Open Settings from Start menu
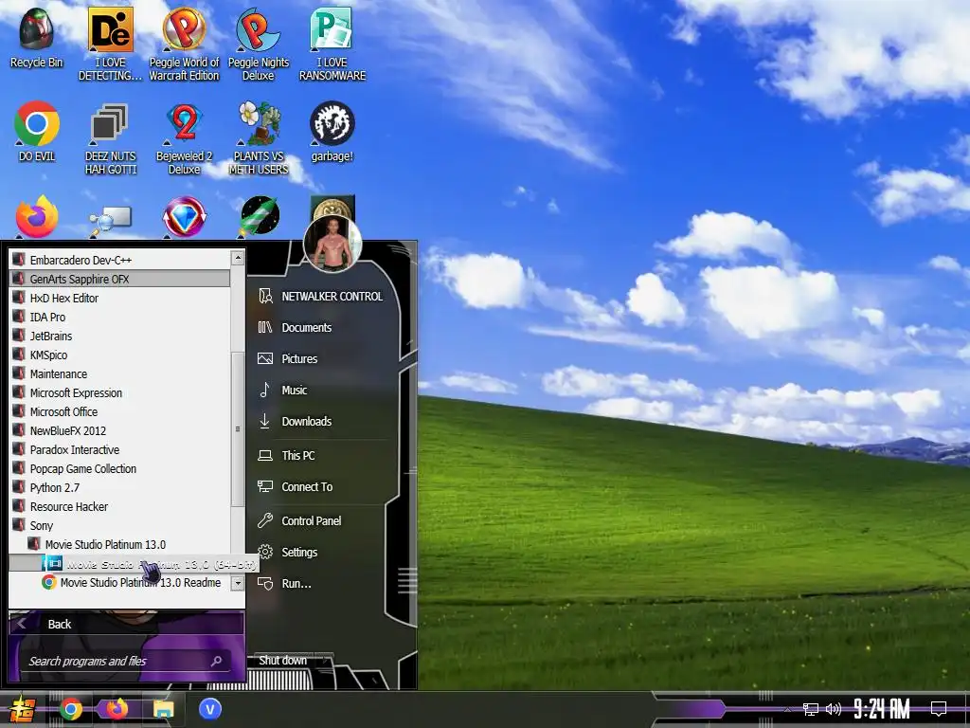Screen dimensions: 970x728 click(324, 553)
